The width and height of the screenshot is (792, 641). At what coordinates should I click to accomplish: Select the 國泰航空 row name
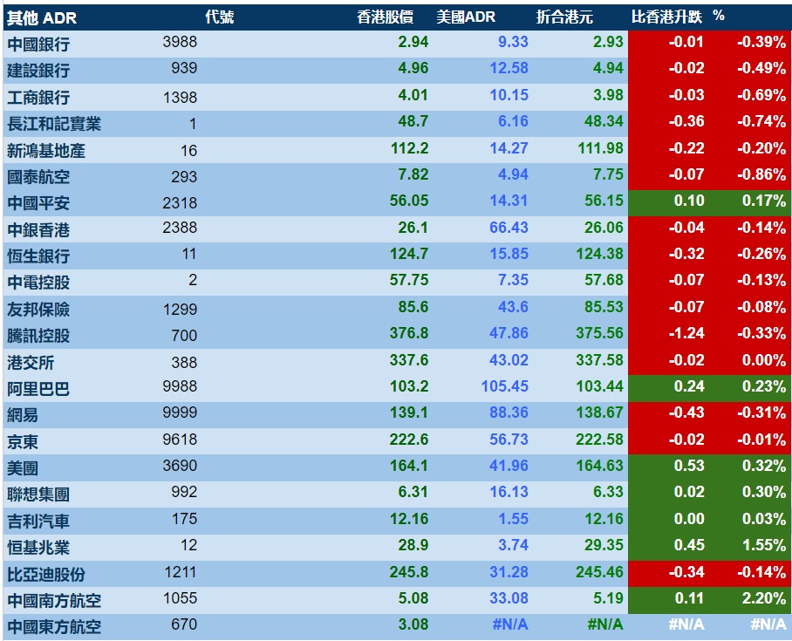tap(38, 177)
